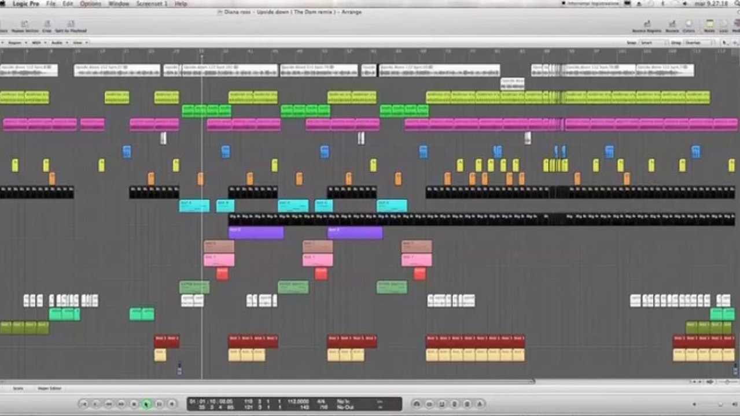Open the Lists panel icon
This screenshot has height=416, width=740.
(x=724, y=25)
